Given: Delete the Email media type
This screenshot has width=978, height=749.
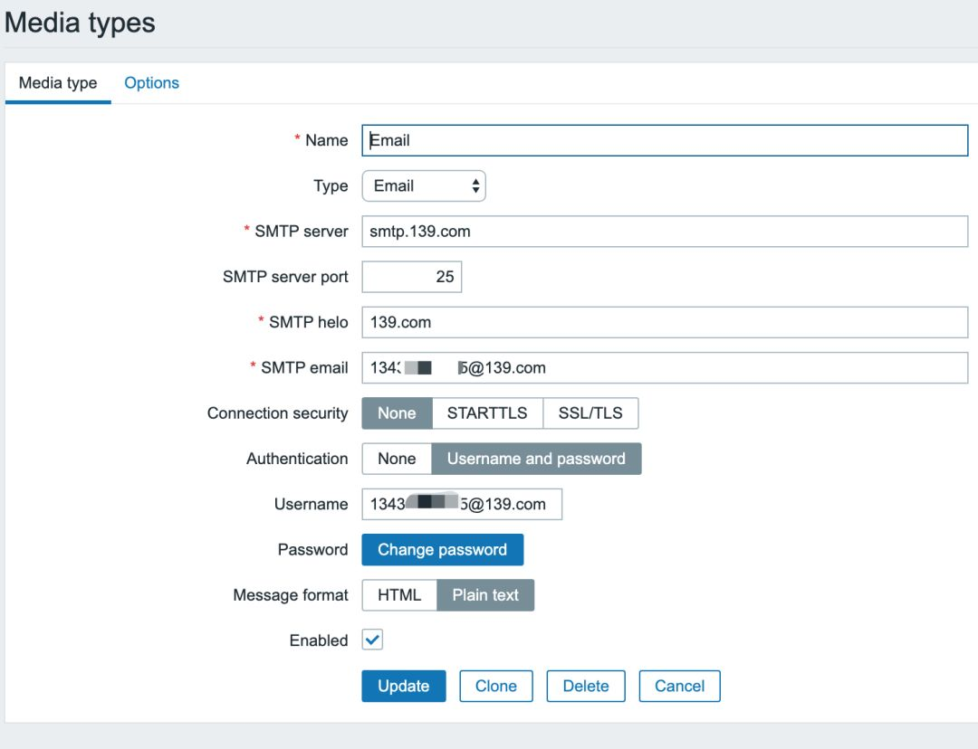Looking at the screenshot, I should click(x=586, y=686).
